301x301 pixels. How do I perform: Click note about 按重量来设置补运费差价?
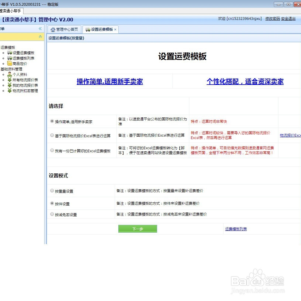[160, 191]
